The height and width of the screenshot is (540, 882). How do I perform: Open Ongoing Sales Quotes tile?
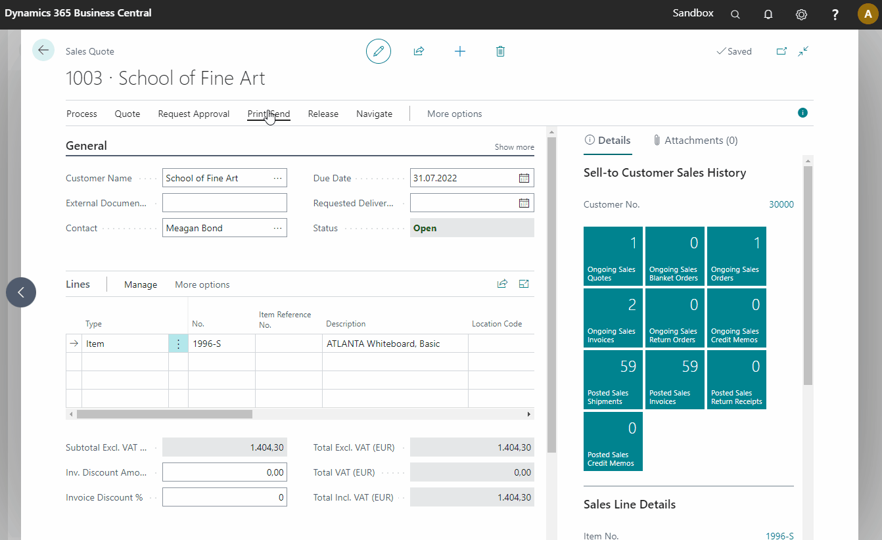(x=613, y=256)
